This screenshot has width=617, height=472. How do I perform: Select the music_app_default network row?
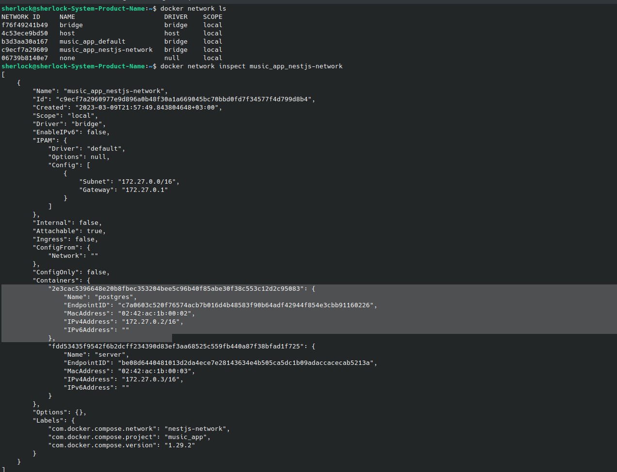point(112,41)
